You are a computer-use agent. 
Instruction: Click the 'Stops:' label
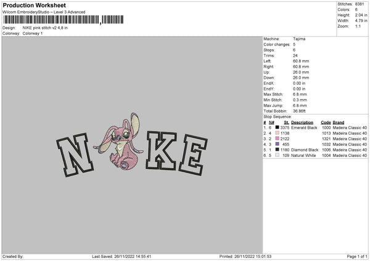(x=269, y=50)
